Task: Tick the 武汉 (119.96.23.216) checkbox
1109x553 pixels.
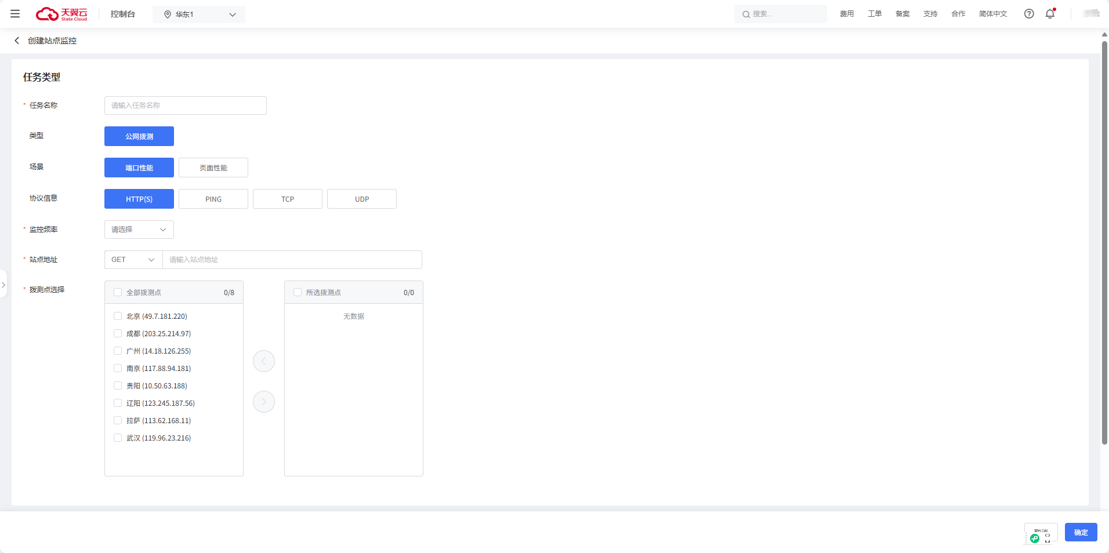Action: (x=118, y=438)
